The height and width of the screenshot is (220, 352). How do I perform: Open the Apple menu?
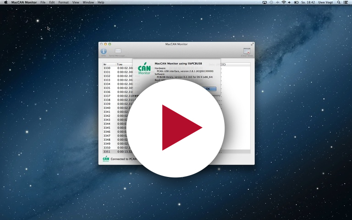[6, 2]
